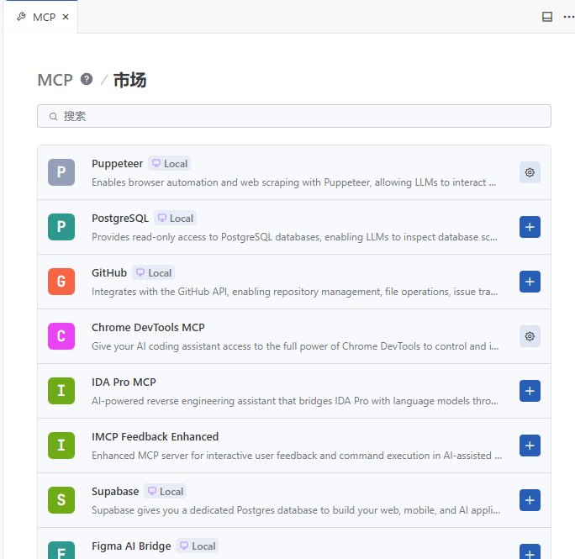
Task: Click the GitHub avatar icon
Action: [x=61, y=282]
